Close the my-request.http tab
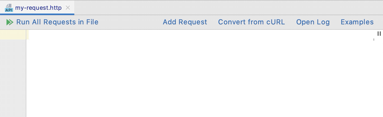The height and width of the screenshot is (117, 383). (x=68, y=8)
